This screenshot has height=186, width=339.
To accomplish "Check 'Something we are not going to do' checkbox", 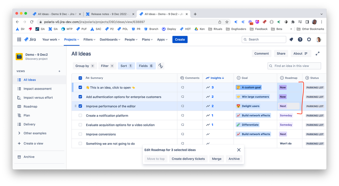I will coord(80,143).
